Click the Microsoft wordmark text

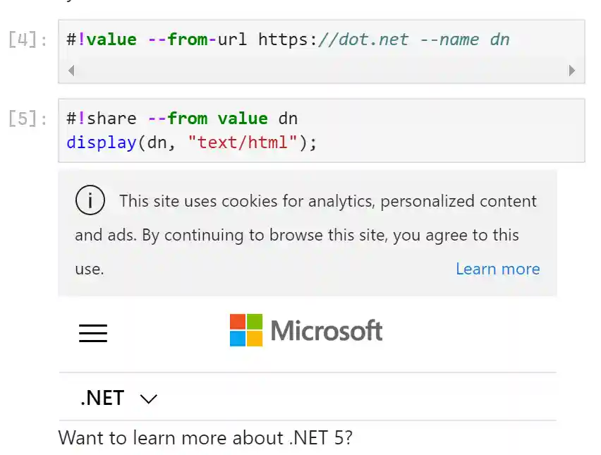(327, 330)
